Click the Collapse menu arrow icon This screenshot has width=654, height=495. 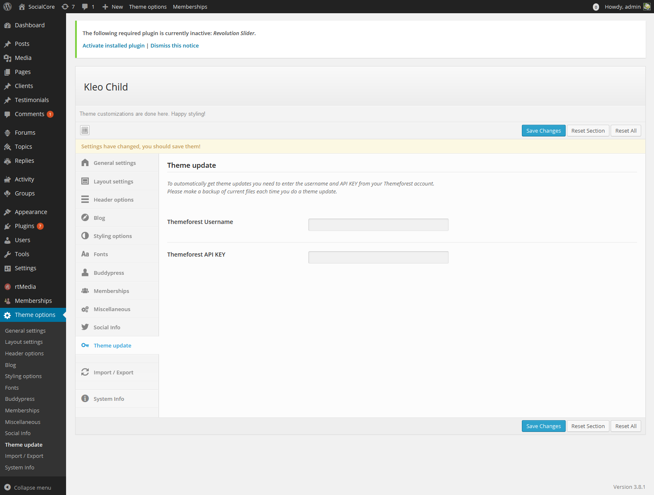(7, 488)
